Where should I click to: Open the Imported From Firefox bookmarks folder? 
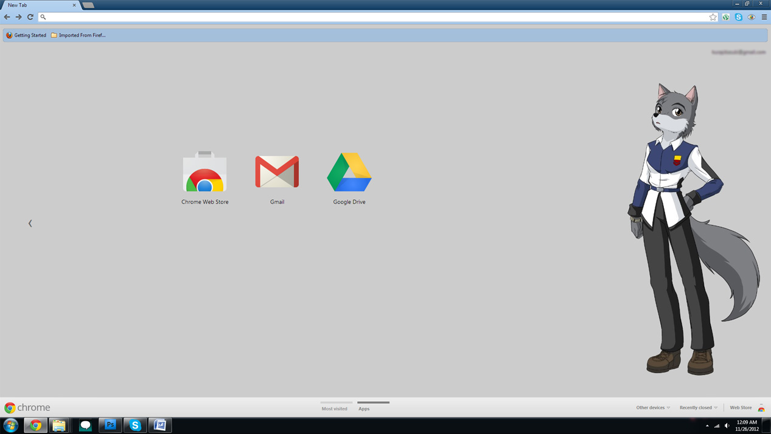[x=78, y=35]
